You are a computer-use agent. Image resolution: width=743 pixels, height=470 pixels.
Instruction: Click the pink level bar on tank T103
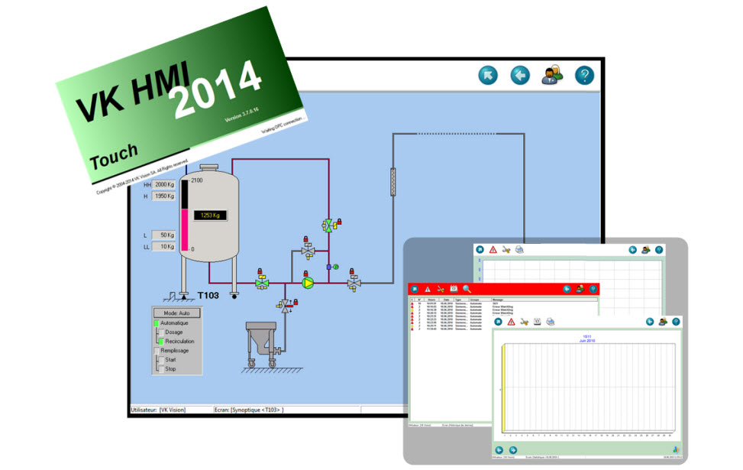click(x=184, y=229)
